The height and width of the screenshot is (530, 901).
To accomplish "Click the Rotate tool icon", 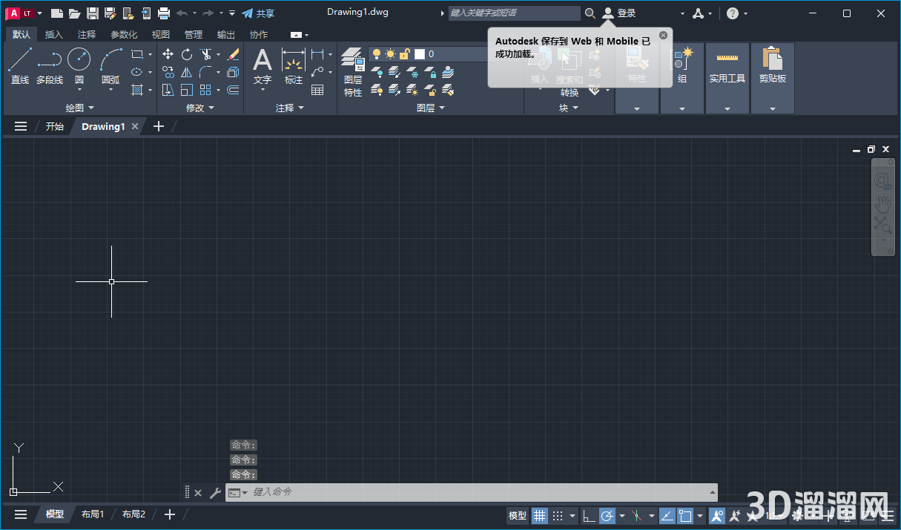I will [187, 54].
